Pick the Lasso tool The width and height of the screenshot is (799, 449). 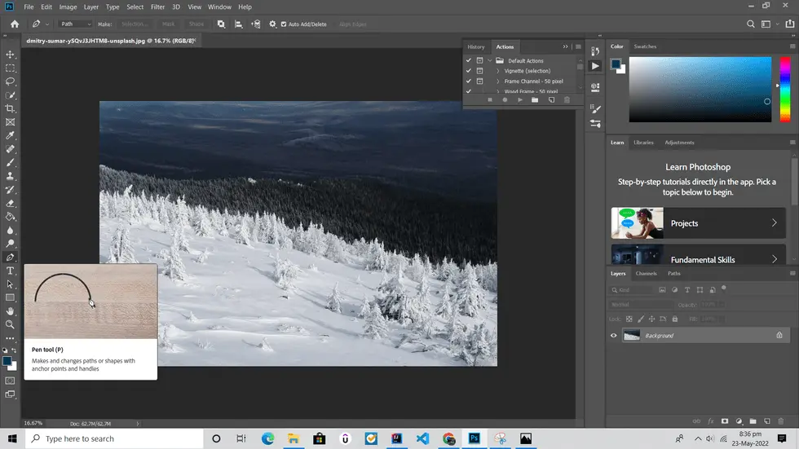11,81
